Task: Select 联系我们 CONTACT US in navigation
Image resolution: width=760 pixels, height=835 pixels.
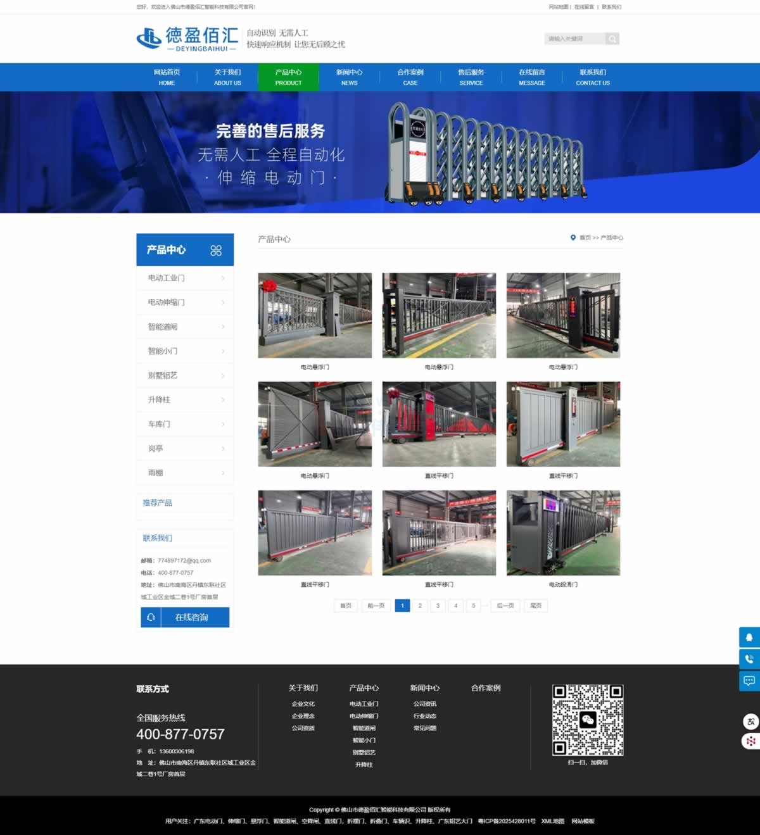Action: 593,77
